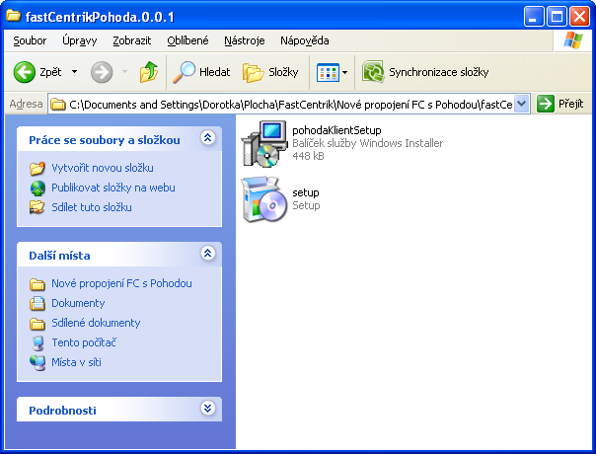Click the new folder icon beside Vytvořit novou složku
Screen dimensions: 596x454
37,169
